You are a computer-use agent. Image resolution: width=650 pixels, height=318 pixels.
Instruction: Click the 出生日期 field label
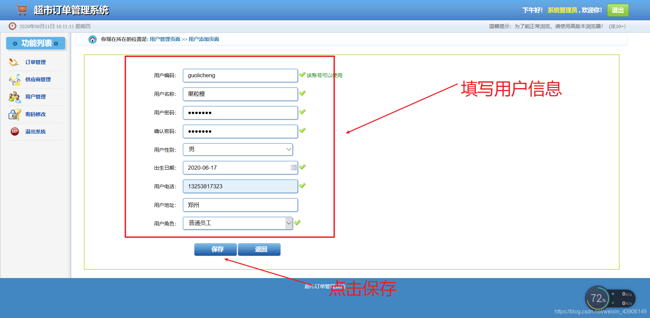[x=165, y=168]
